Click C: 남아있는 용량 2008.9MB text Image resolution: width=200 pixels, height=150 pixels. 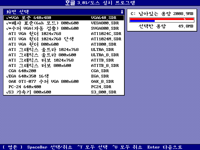[162, 14]
